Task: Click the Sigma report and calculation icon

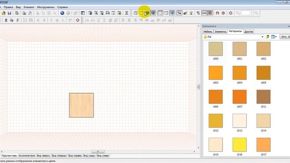Action: point(126,13)
